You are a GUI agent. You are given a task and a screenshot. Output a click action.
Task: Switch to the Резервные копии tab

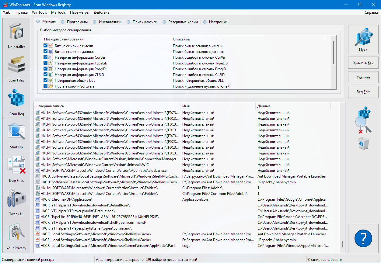(x=180, y=22)
